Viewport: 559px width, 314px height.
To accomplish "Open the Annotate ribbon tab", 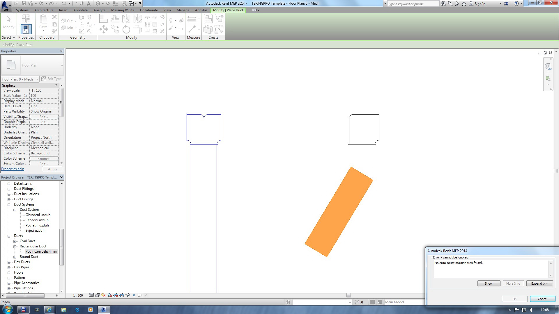I will (80, 10).
